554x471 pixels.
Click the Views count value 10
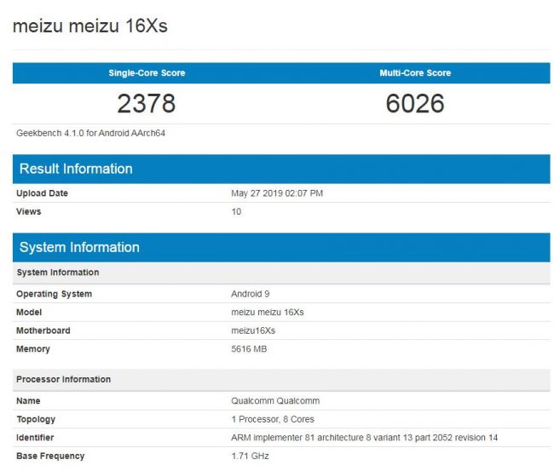click(236, 211)
